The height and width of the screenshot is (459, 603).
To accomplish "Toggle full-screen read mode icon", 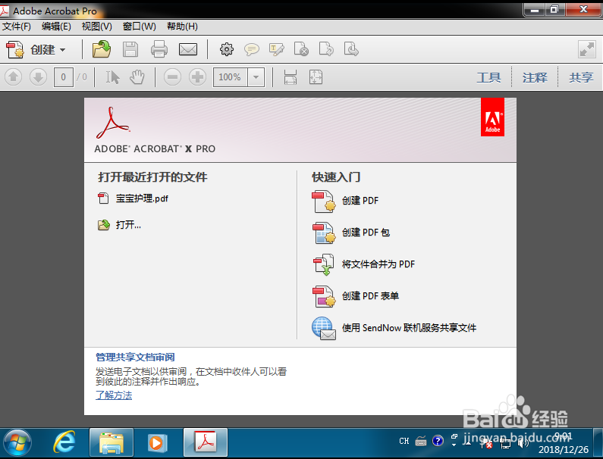I will [x=587, y=49].
